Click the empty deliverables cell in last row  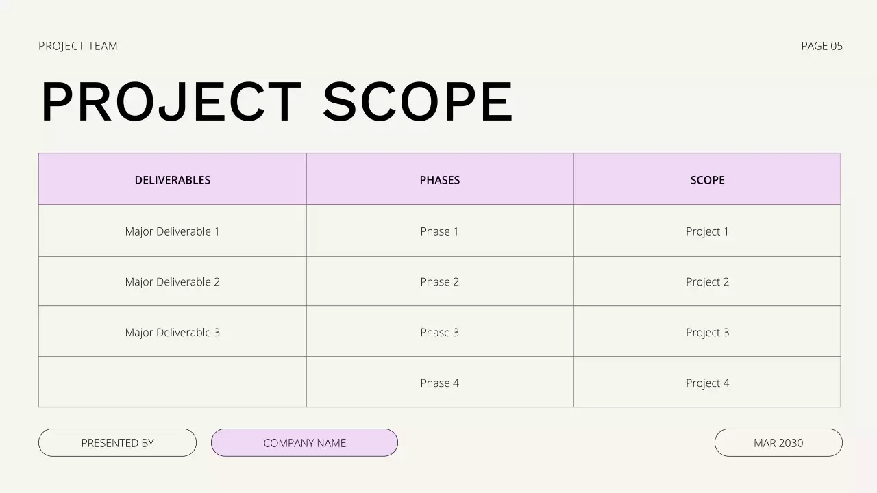click(173, 382)
